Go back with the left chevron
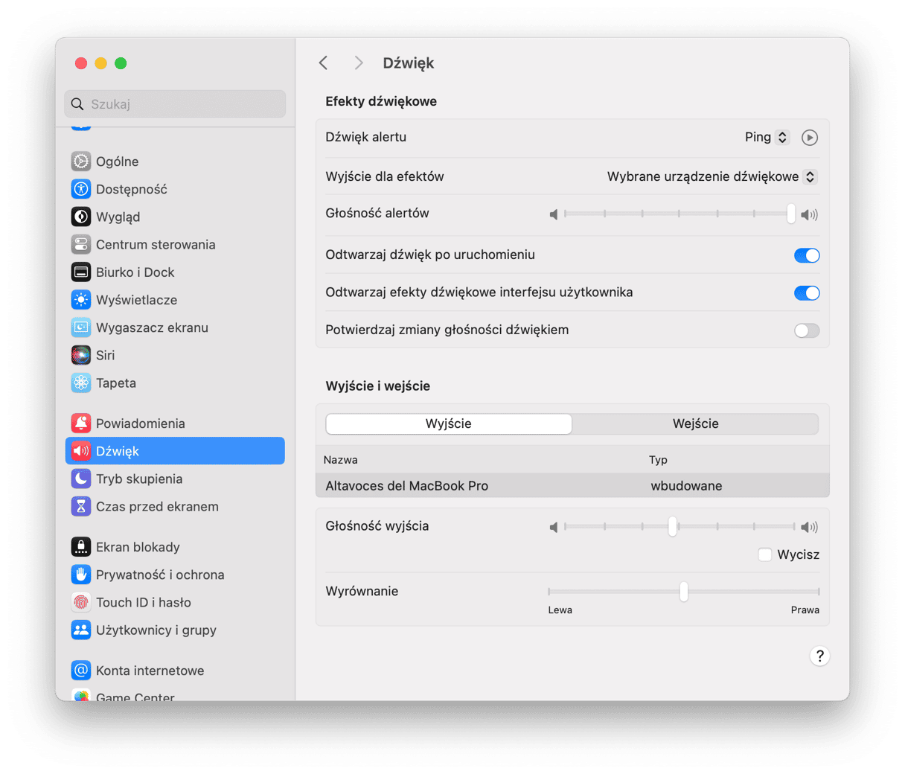905x774 pixels. pyautogui.click(x=324, y=63)
